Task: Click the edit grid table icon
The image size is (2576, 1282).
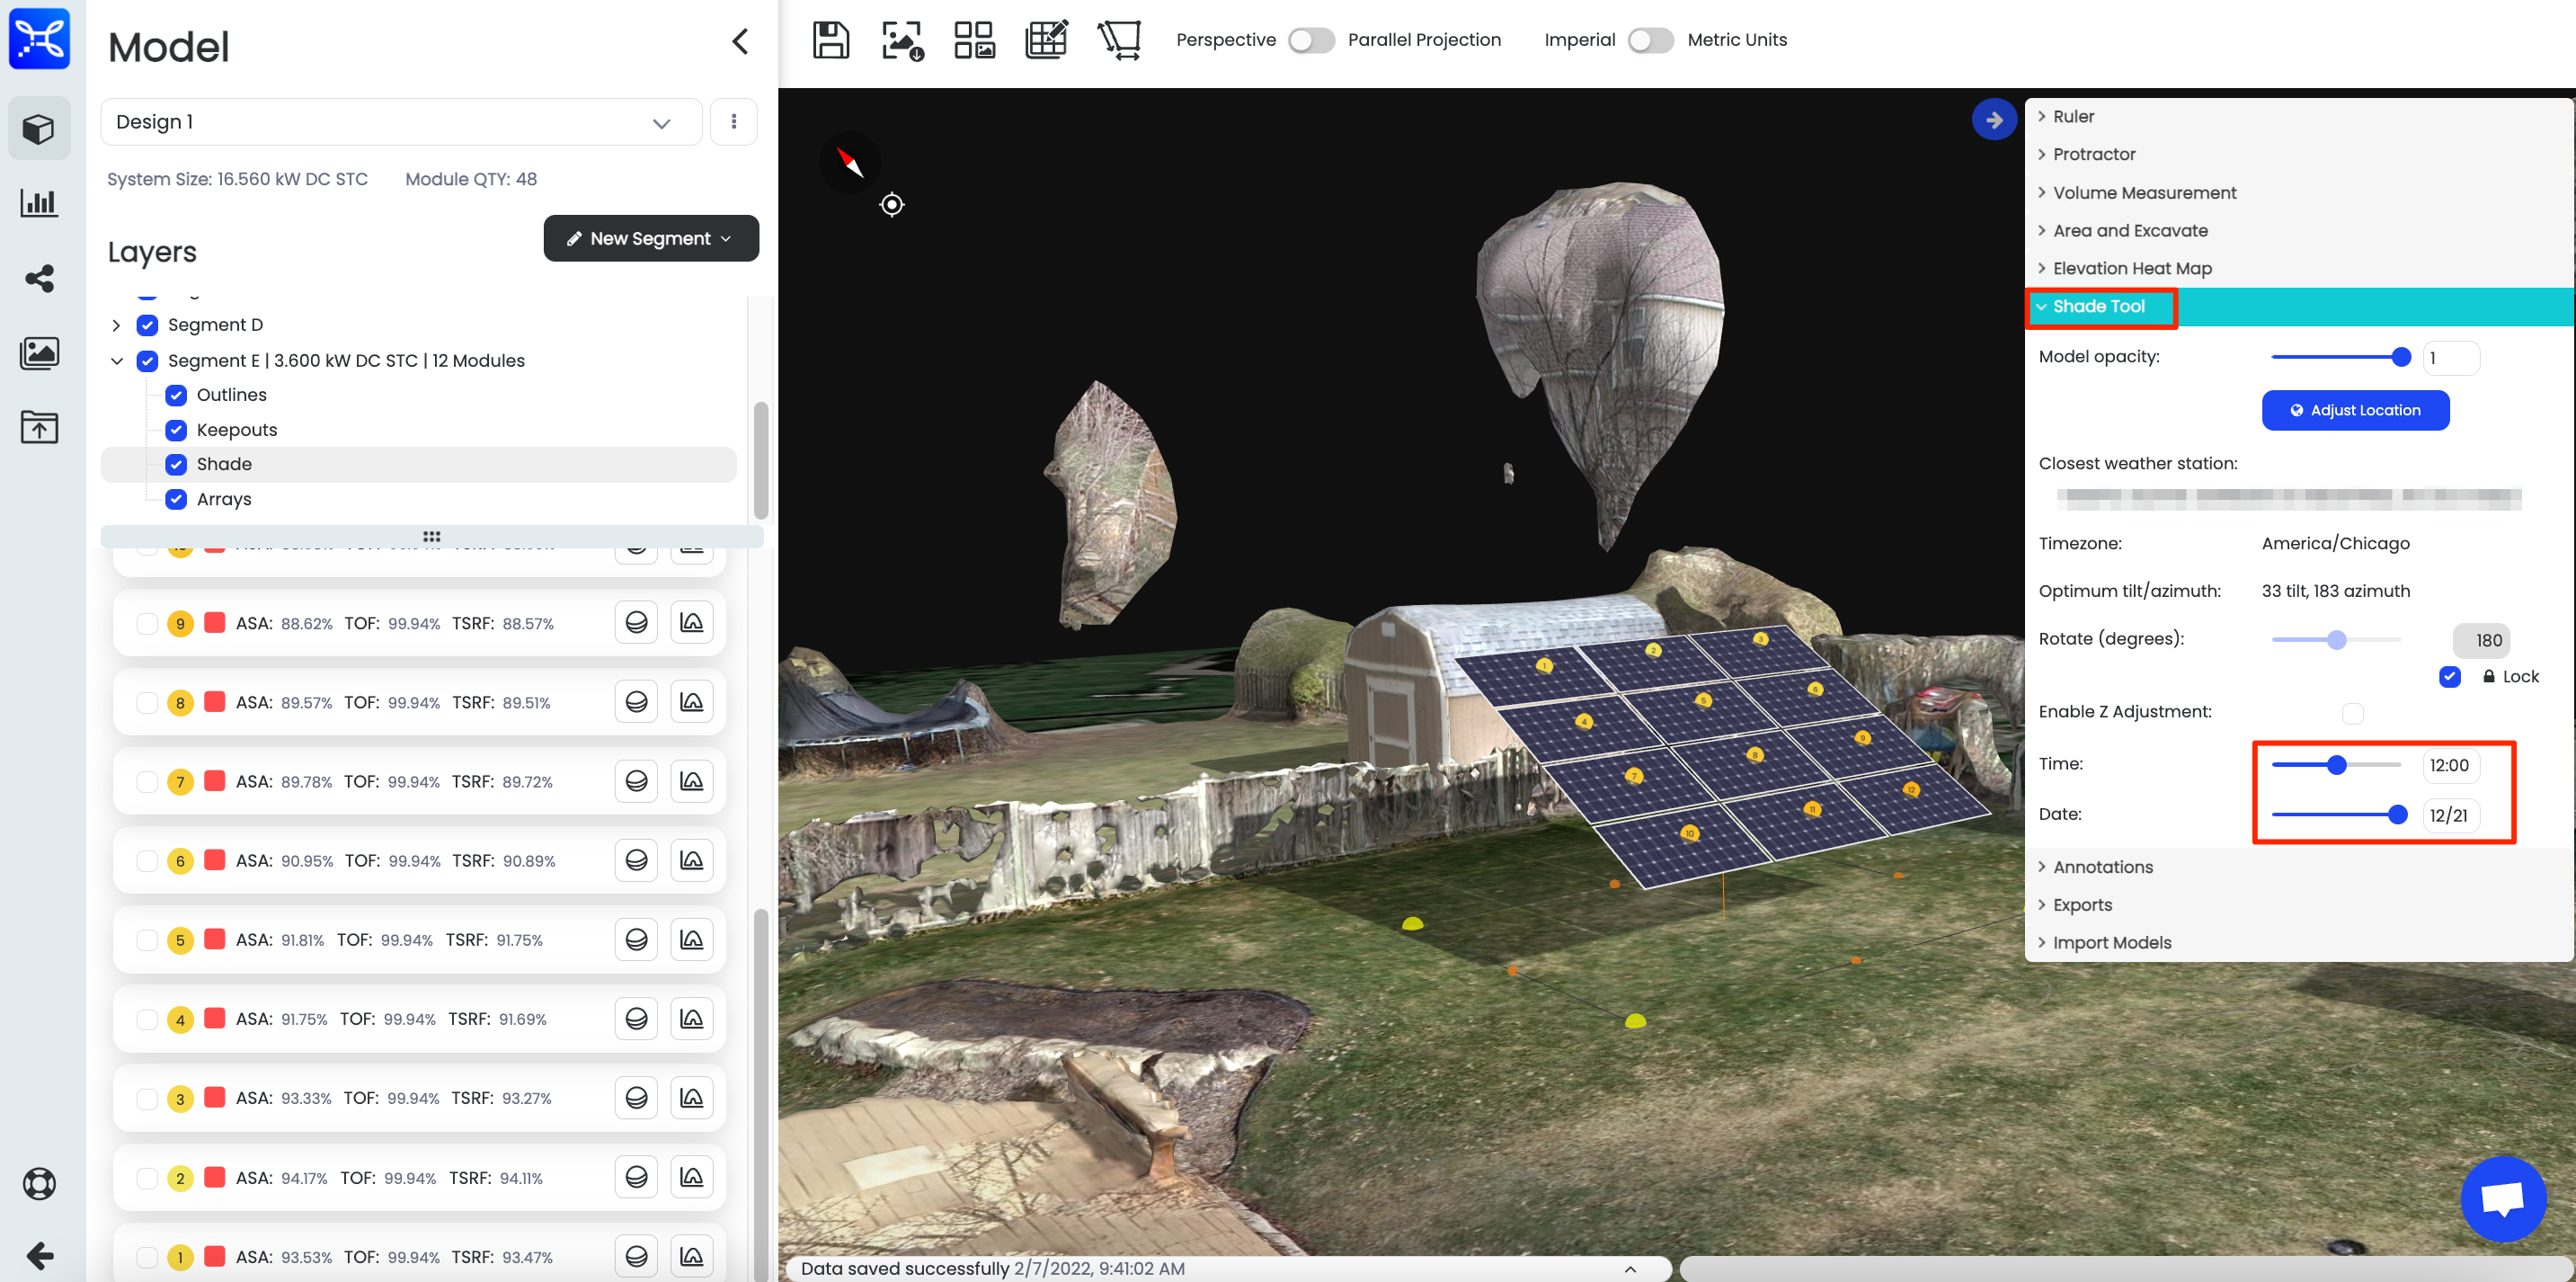Action: [x=1046, y=40]
